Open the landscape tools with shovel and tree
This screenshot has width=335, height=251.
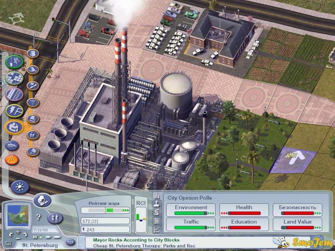pos(14,62)
